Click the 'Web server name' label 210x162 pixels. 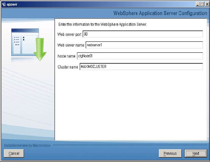[x=71, y=45]
